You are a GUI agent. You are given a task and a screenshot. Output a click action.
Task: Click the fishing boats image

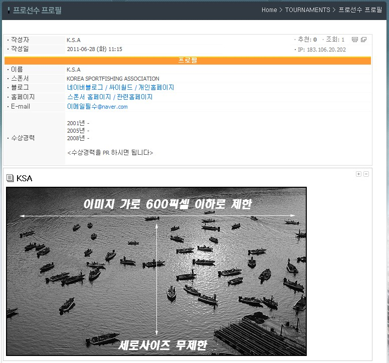pos(156,271)
